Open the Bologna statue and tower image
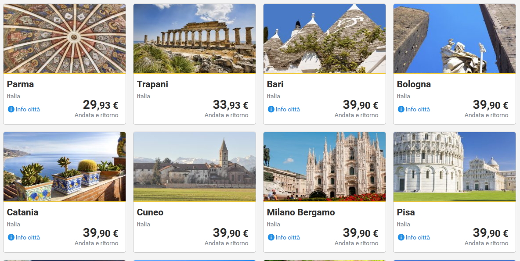Image resolution: width=520 pixels, height=261 pixels. click(x=455, y=39)
